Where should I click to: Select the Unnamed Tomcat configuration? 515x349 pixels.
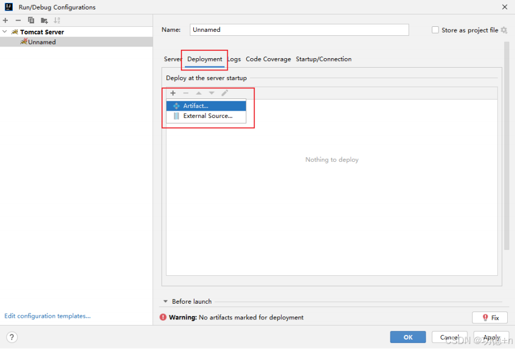click(76, 42)
